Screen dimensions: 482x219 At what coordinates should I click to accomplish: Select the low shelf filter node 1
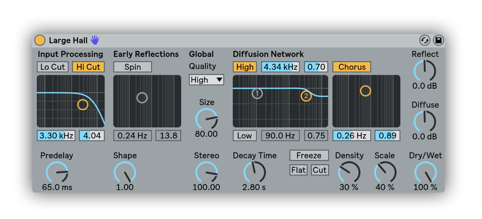[257, 94]
